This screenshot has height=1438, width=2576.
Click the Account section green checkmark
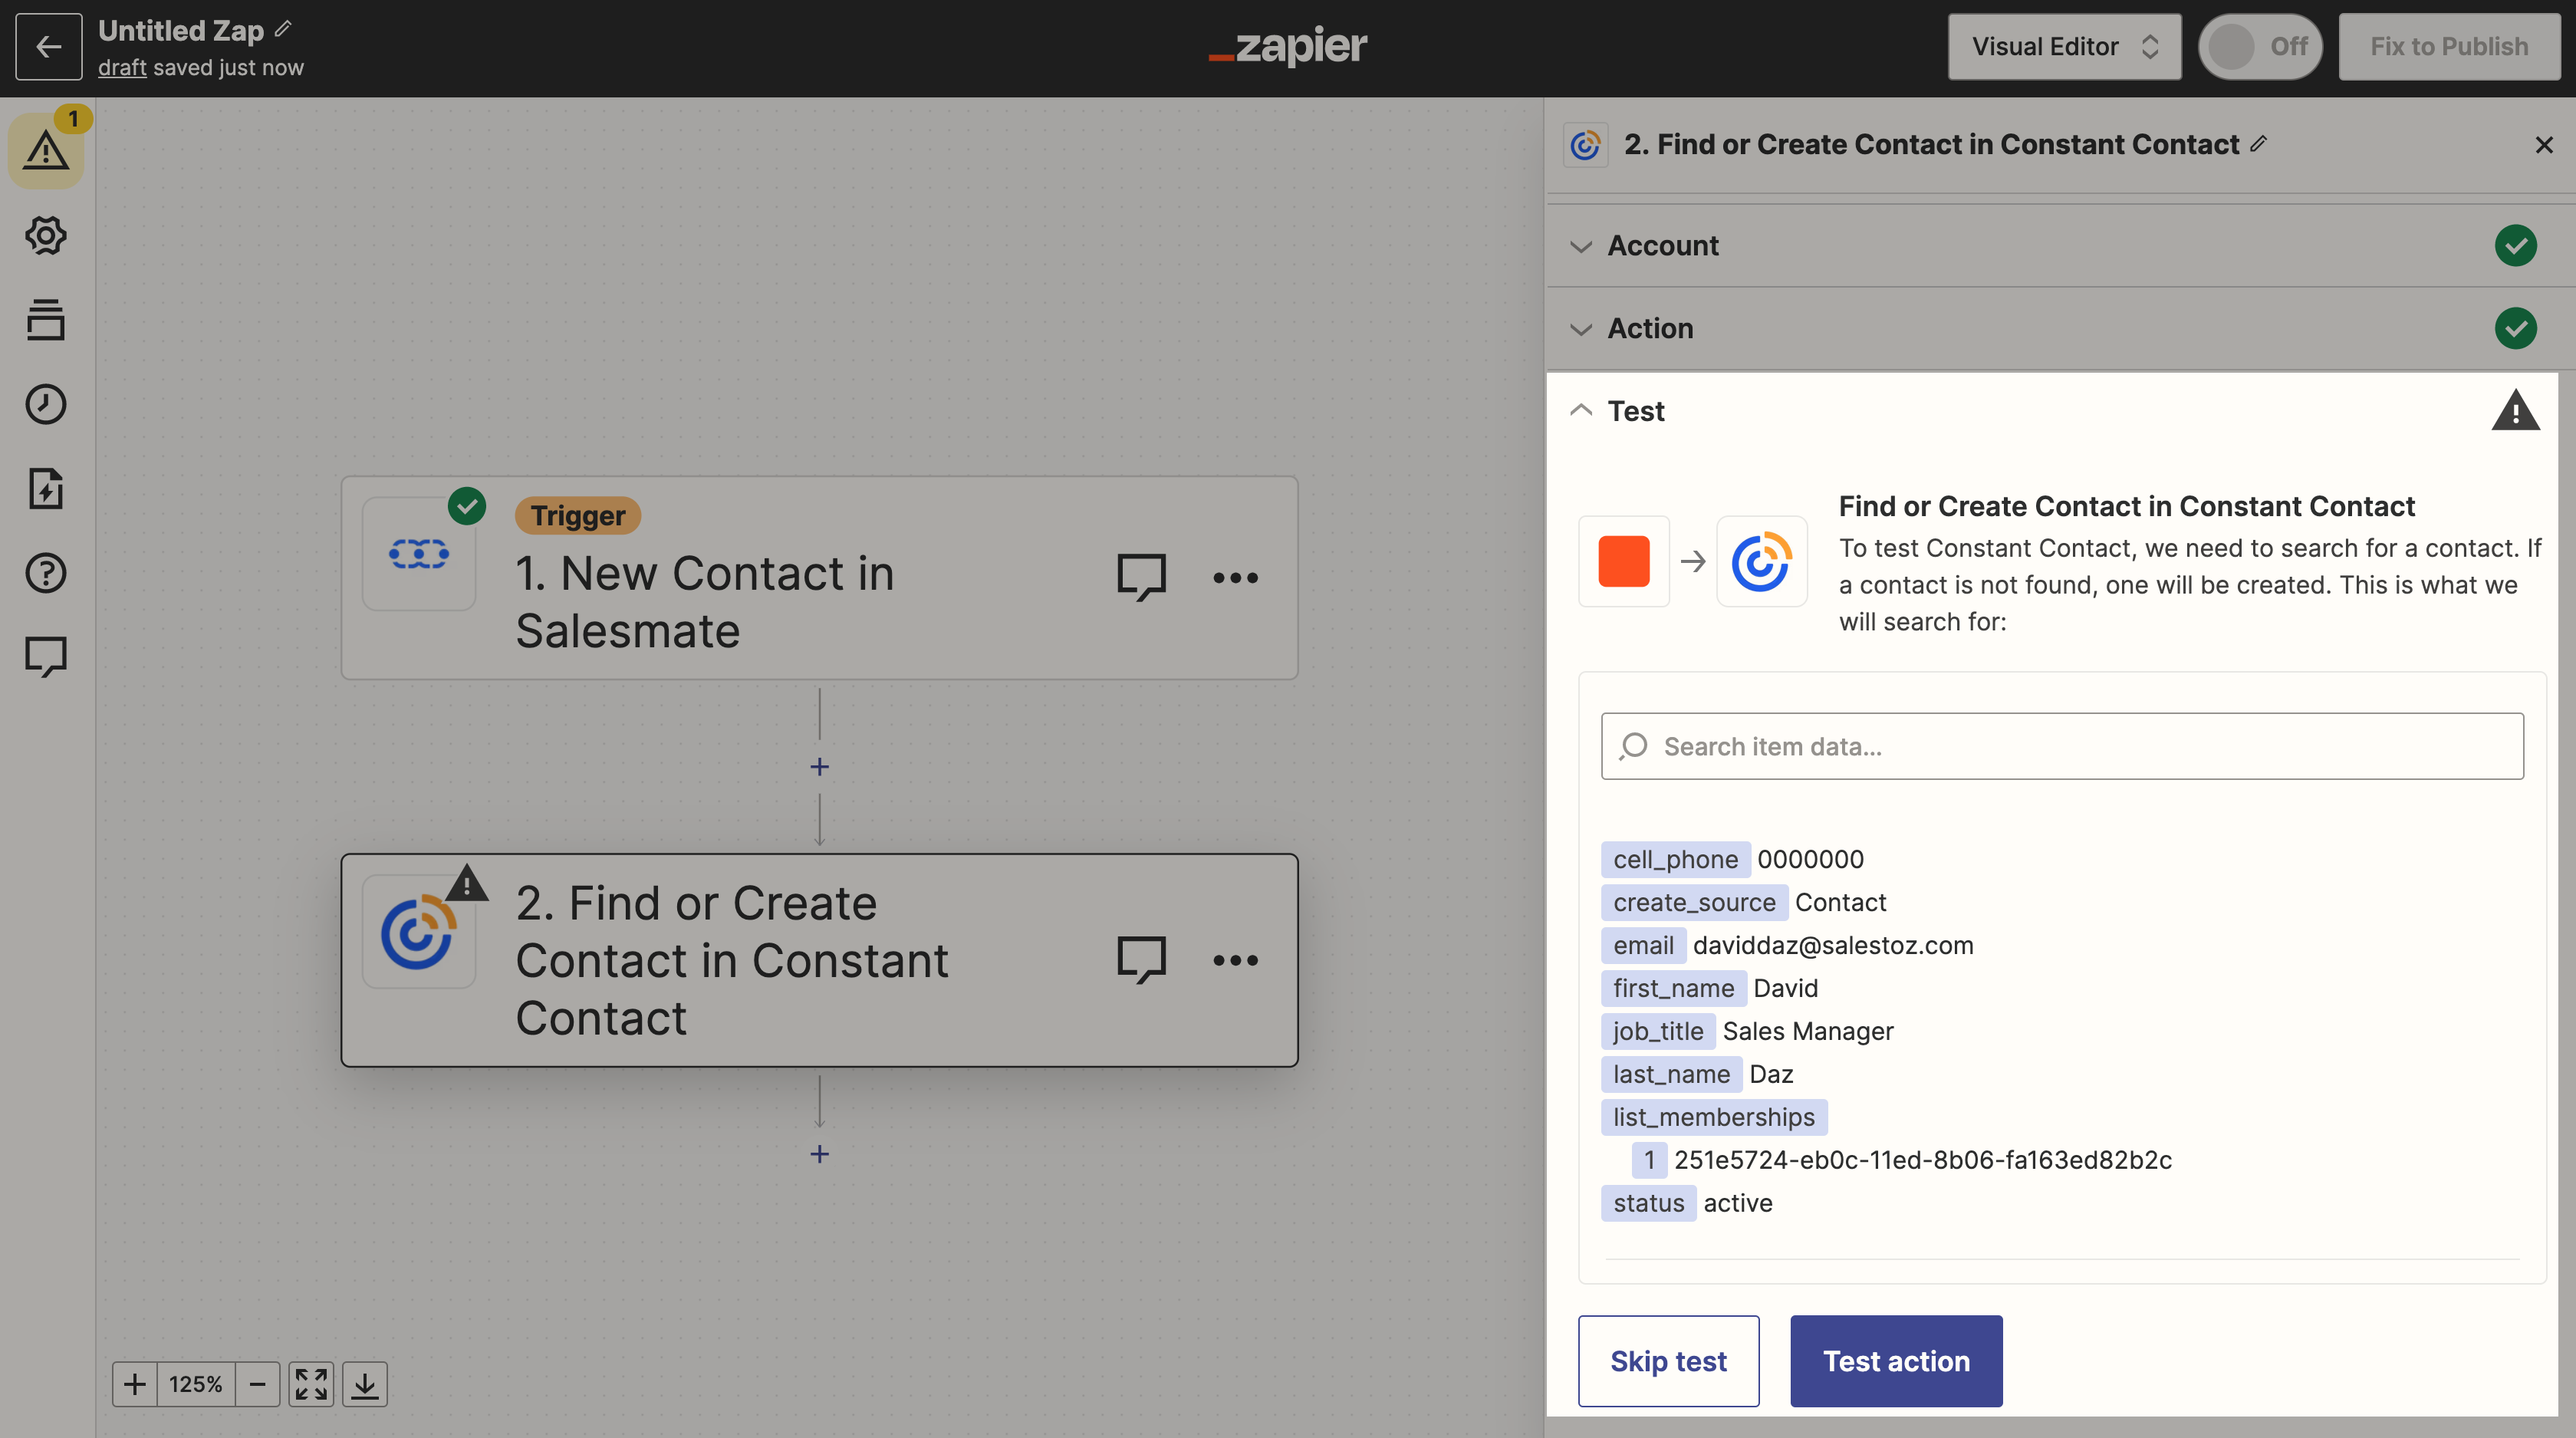2515,246
